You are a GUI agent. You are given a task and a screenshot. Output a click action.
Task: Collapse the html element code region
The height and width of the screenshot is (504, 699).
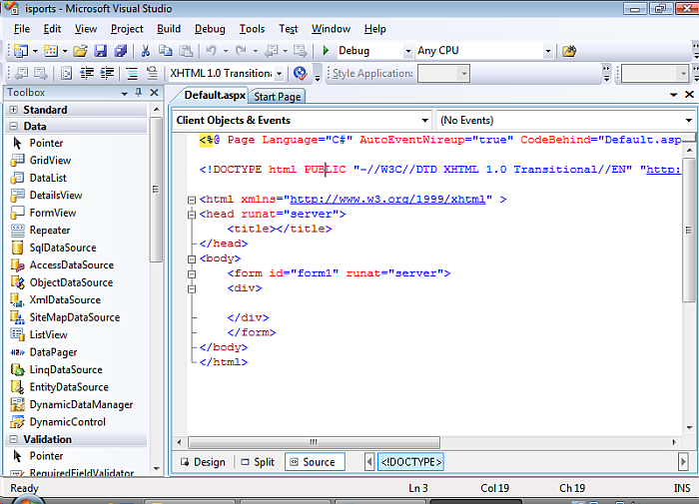[191, 200]
